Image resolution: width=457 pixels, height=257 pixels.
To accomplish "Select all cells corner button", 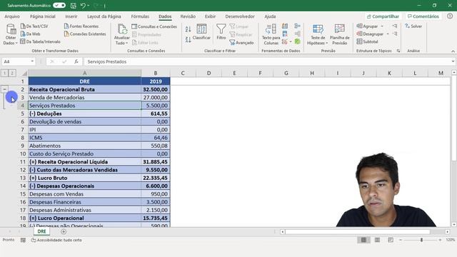I will click(24, 73).
